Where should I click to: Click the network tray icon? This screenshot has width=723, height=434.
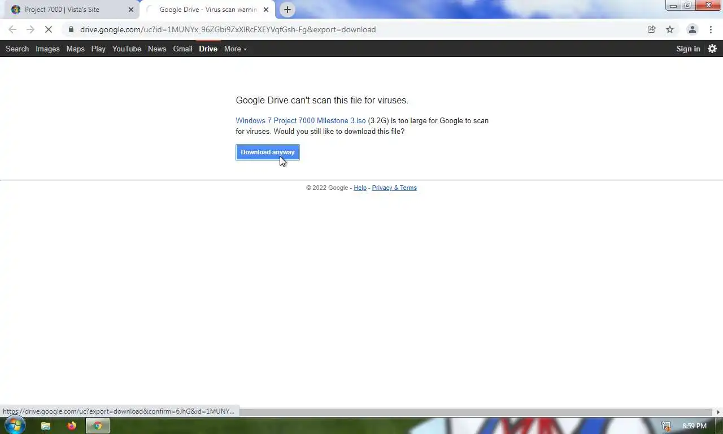(x=666, y=426)
